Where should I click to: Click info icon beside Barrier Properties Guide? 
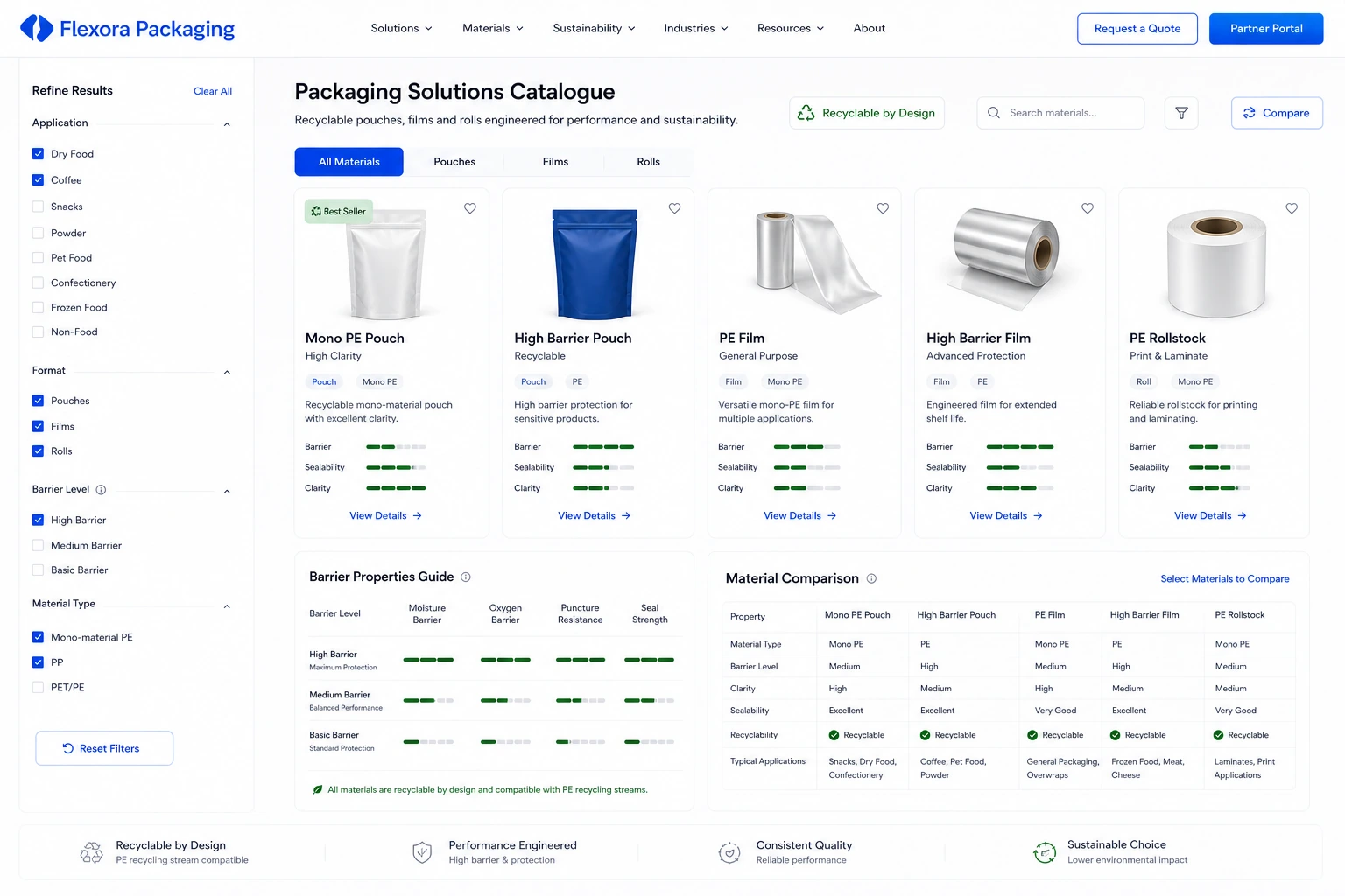click(466, 577)
